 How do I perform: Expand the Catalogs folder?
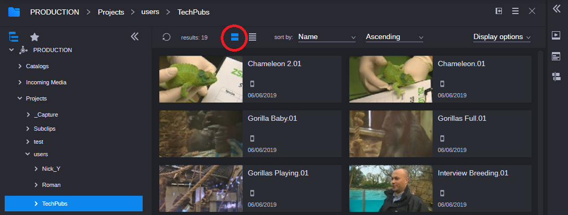coord(20,66)
